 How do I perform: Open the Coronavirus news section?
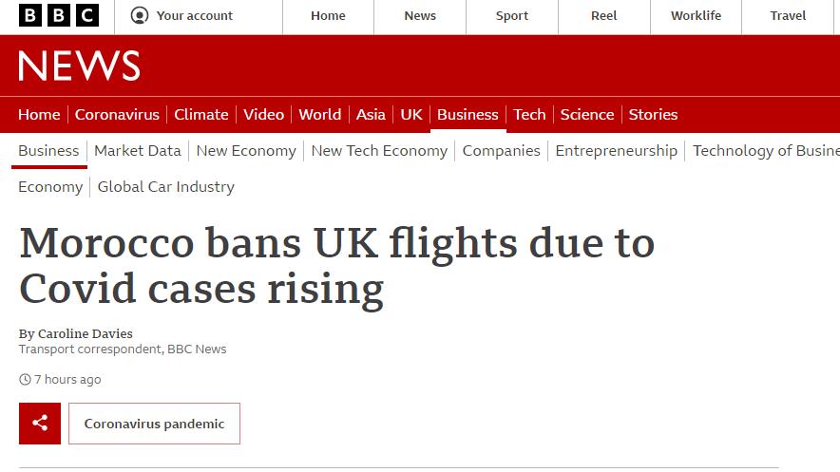(117, 115)
